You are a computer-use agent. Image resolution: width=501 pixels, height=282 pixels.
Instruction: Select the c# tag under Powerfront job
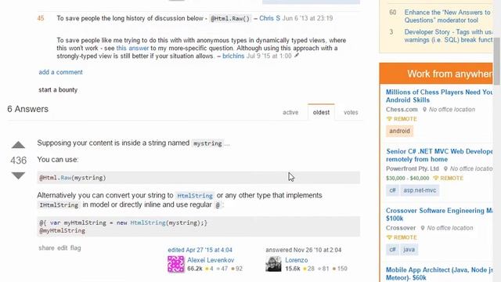(x=392, y=190)
